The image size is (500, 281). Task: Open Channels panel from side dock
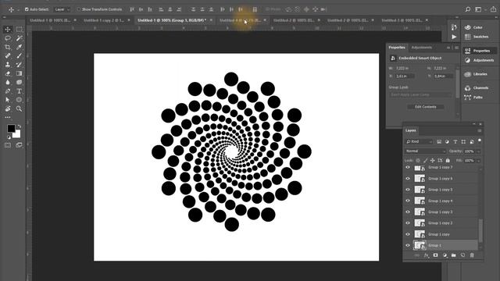477,88
